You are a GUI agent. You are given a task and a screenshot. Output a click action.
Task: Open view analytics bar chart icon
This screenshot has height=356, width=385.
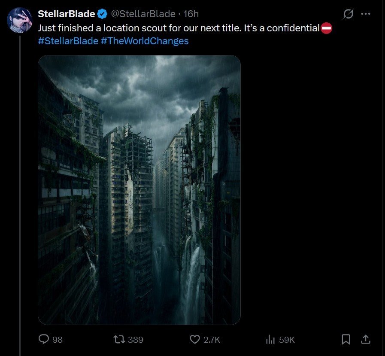coord(270,340)
